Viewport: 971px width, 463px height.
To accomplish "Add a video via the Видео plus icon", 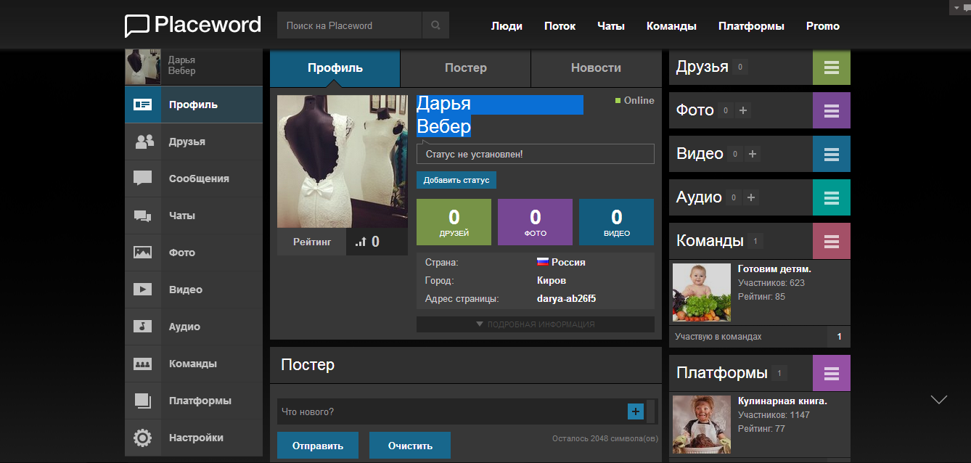I will click(753, 154).
